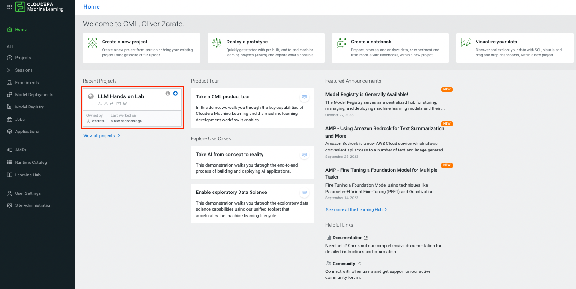Click the chat icon on Enable exploratory Data Science
The height and width of the screenshot is (289, 576).
304,193
